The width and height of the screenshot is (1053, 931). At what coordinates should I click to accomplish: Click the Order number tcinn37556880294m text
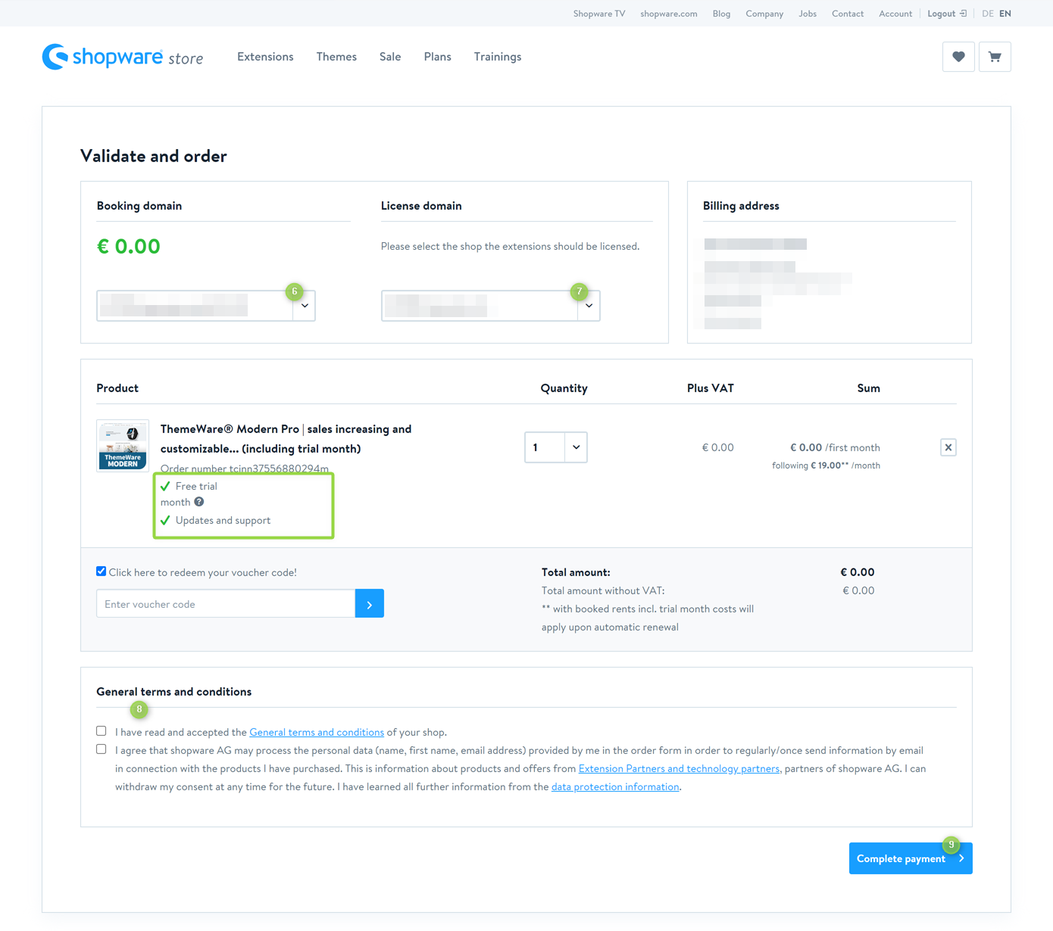pos(245,469)
